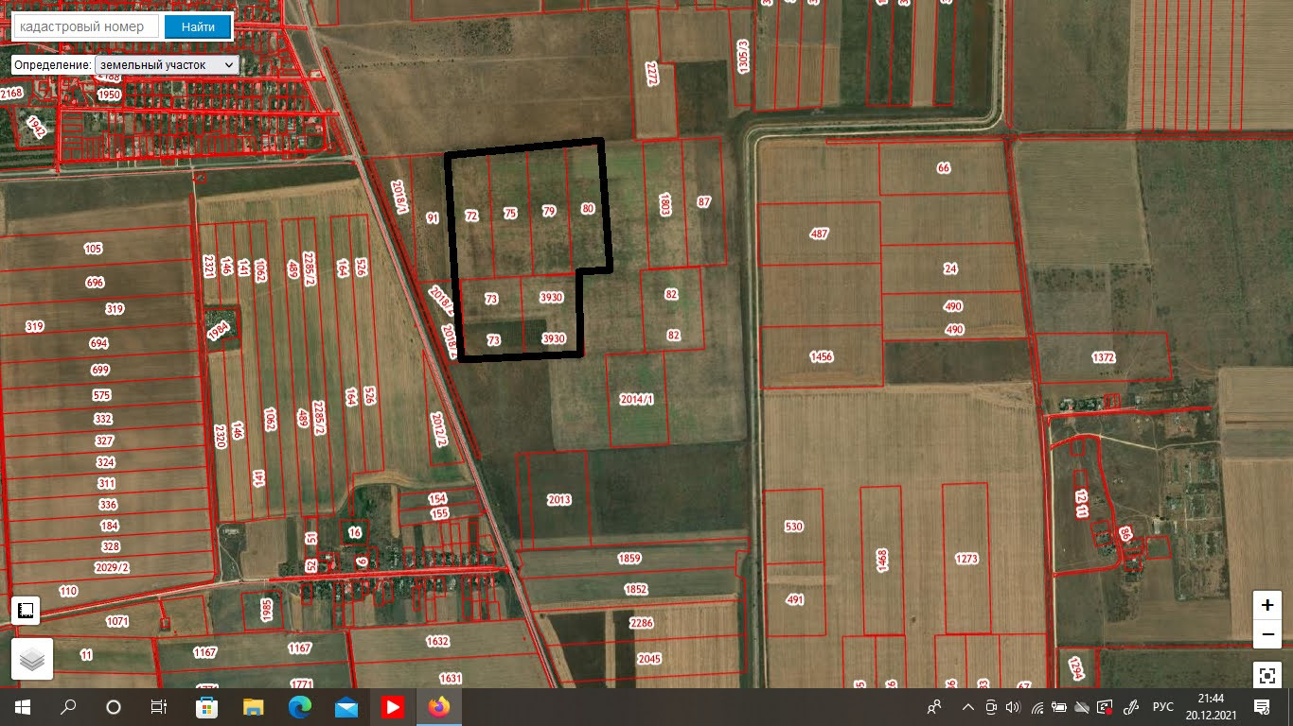Open the map layers switcher

(32, 658)
